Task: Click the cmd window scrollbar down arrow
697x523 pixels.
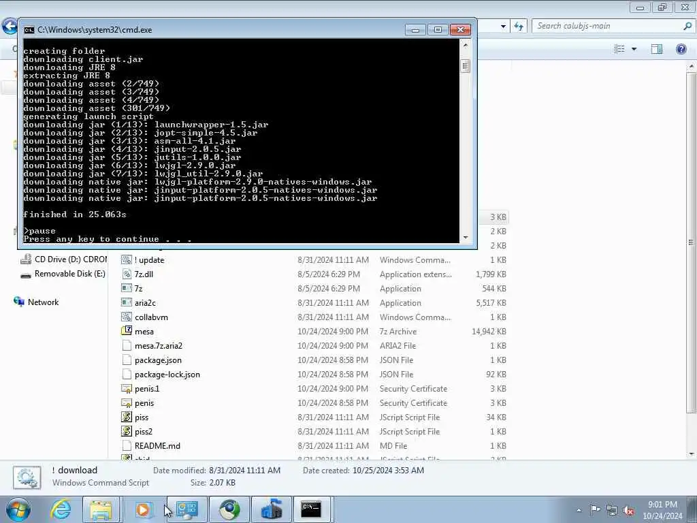Action: click(466, 238)
